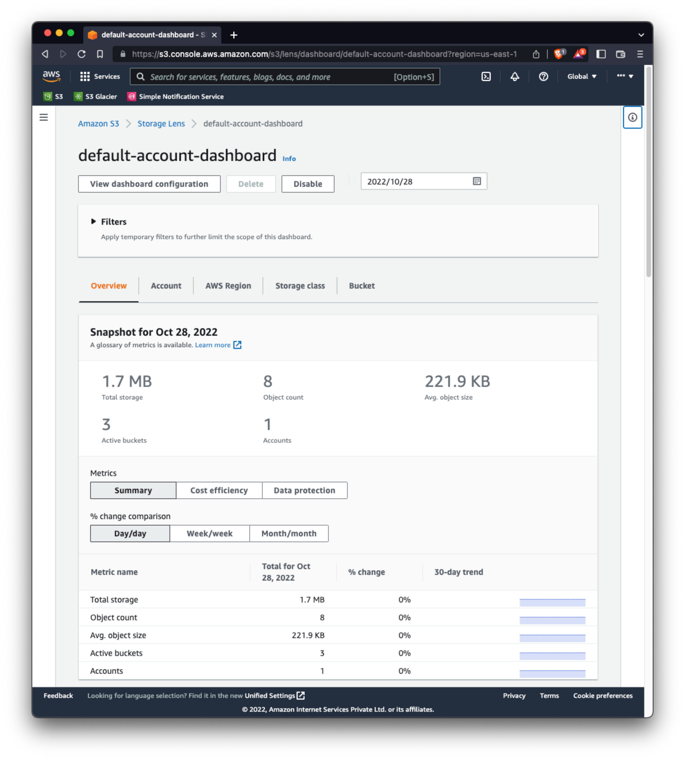Open the Storage Lens breadcrumb link

tap(161, 124)
